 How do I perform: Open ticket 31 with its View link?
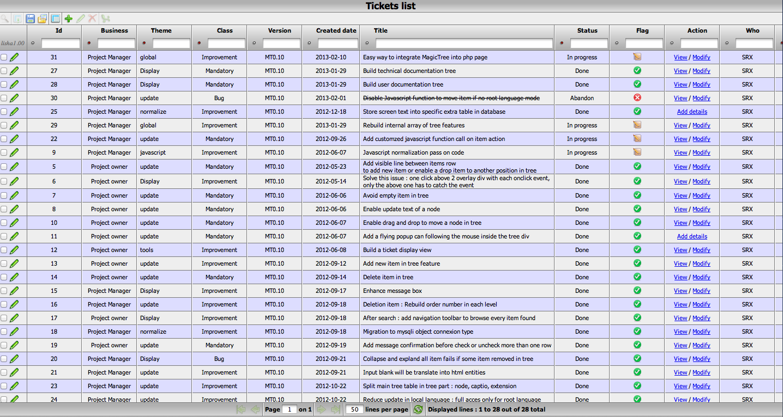point(680,57)
